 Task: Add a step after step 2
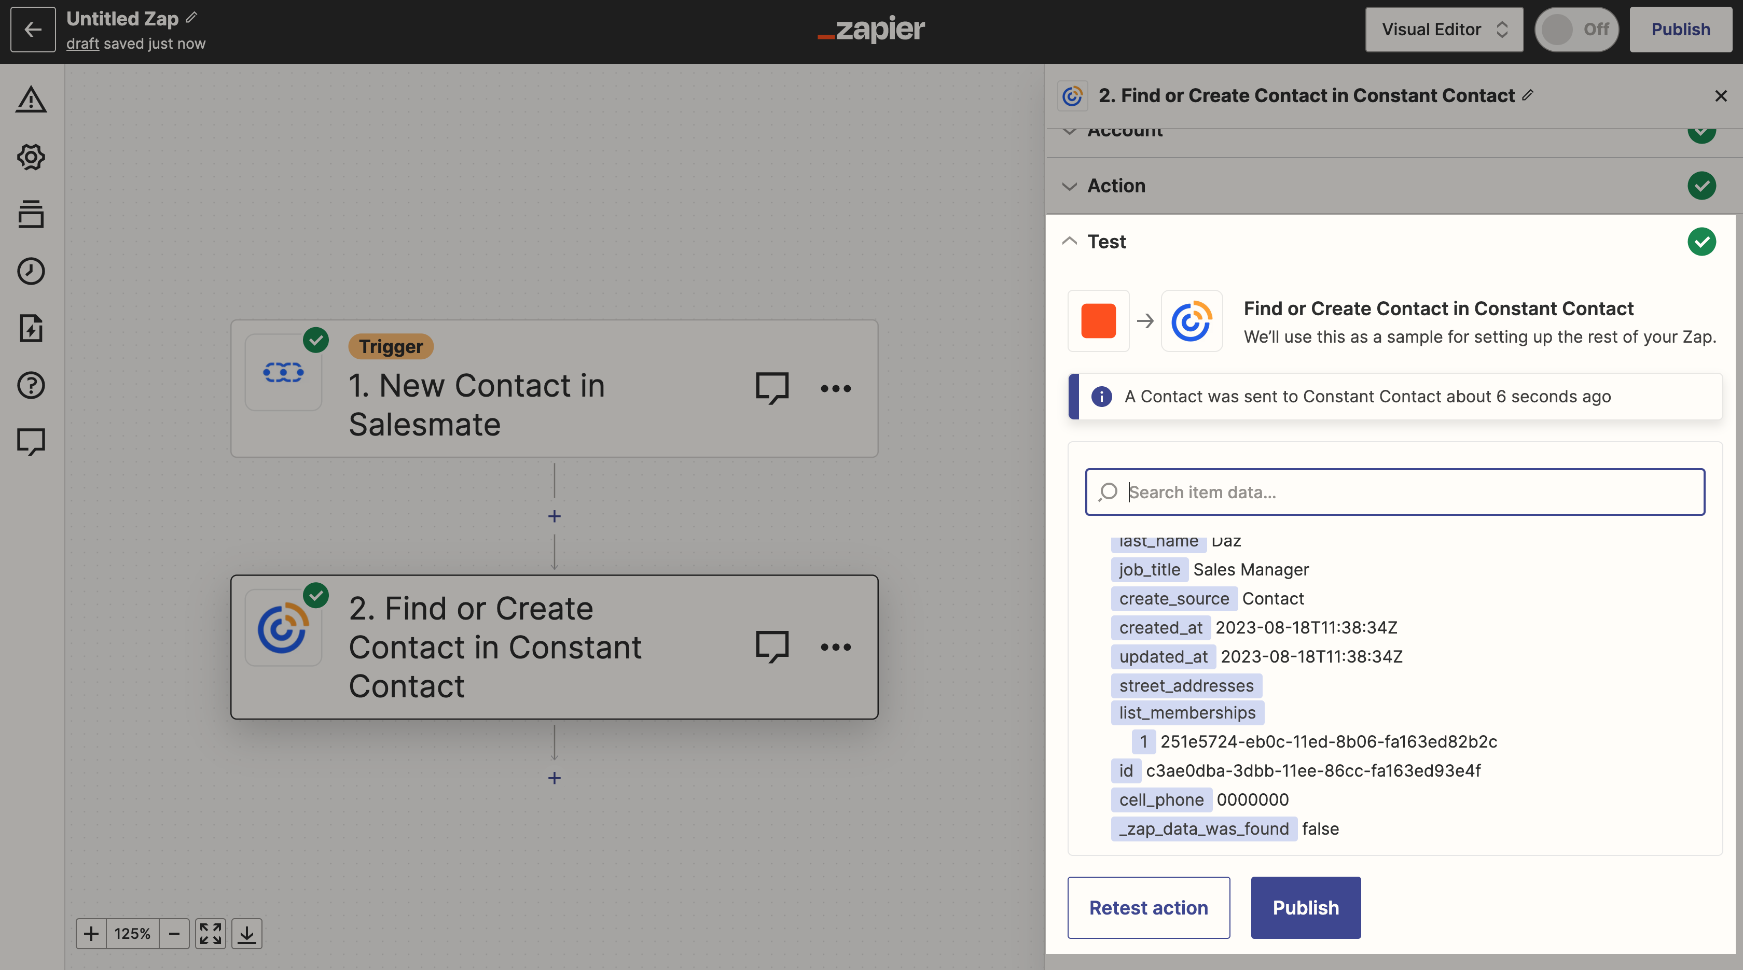click(x=554, y=778)
